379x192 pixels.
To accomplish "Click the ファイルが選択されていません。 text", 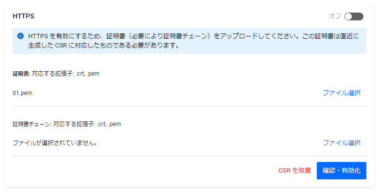I will 55,143.
